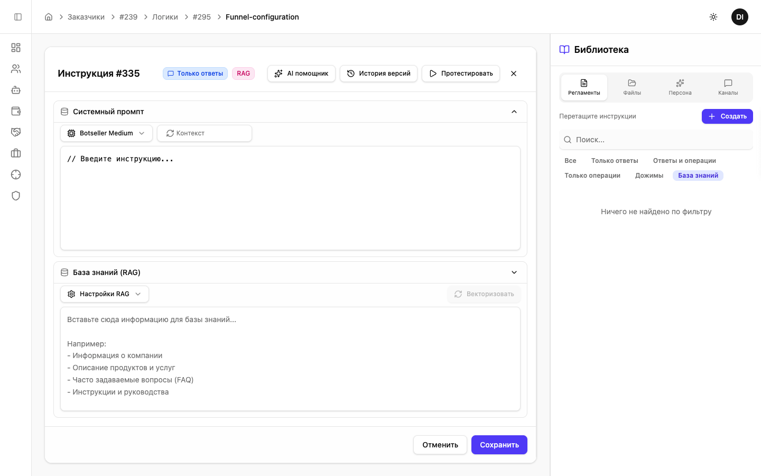Viewport: 761px width, 476px height.
Task: Click the 'Создать' button in library
Action: pyautogui.click(x=727, y=116)
